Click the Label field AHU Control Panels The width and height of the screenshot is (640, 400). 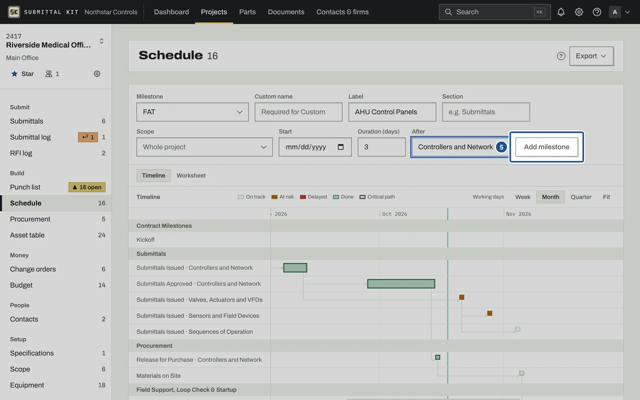(x=392, y=112)
